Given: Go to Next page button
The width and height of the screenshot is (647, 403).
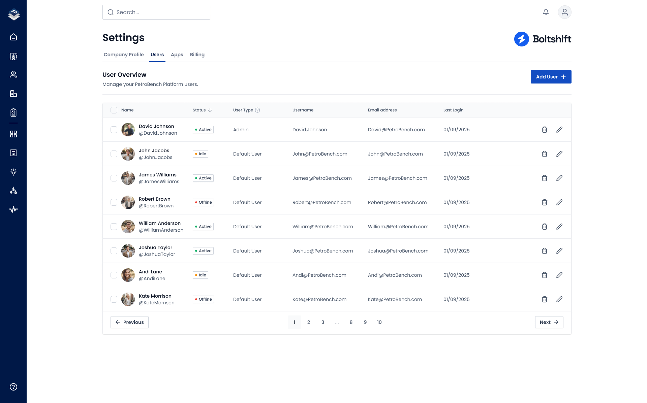Looking at the screenshot, I should pyautogui.click(x=549, y=322).
